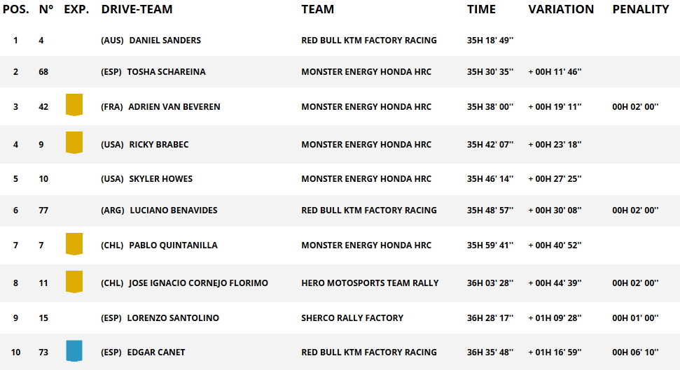The width and height of the screenshot is (680, 370).
Task: Click the TEAM column header
Action: tap(317, 9)
